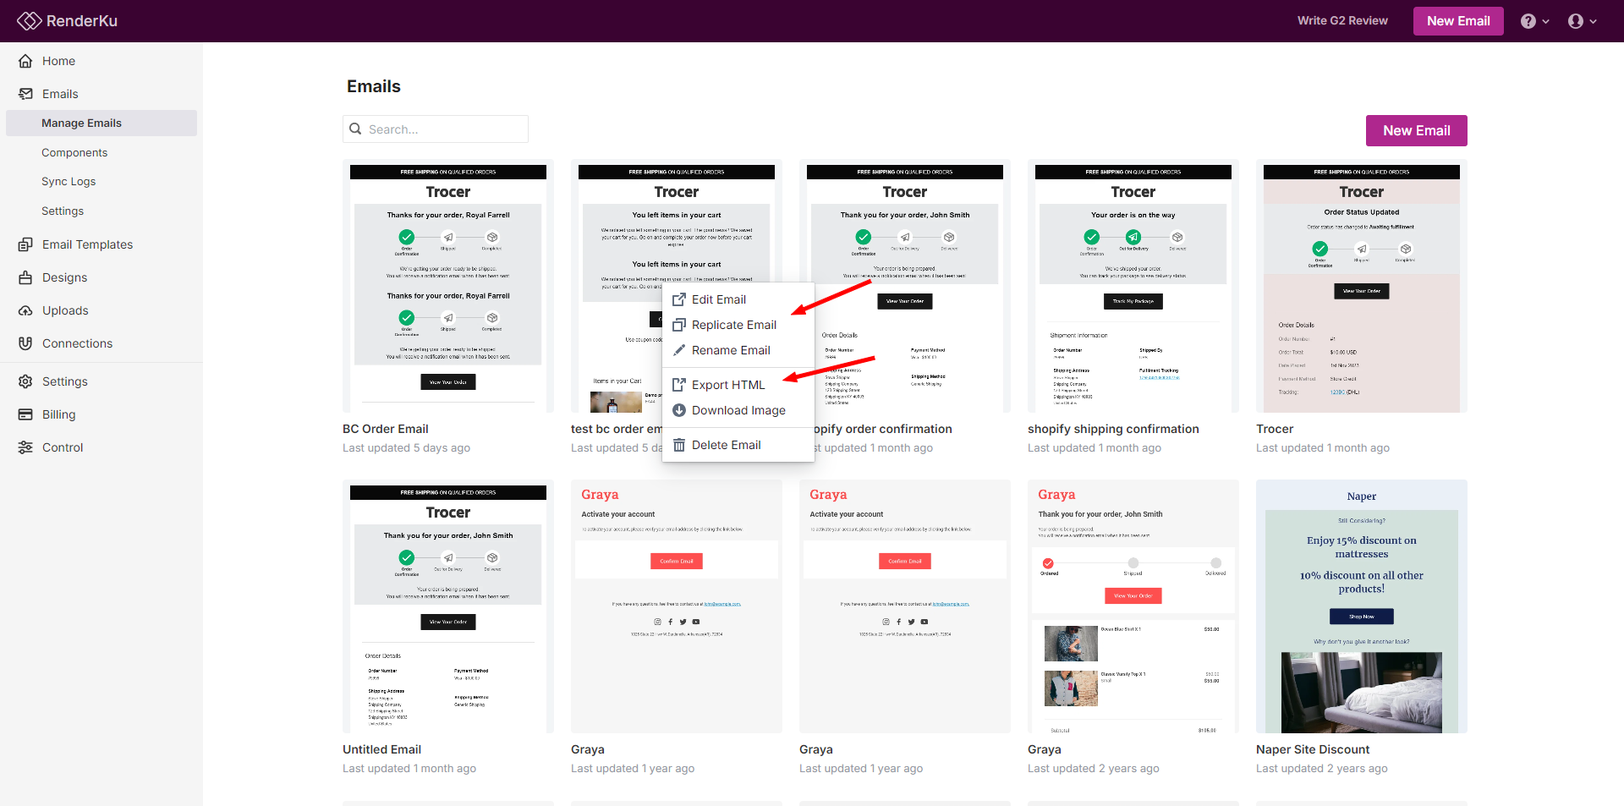Expand the user account dropdown
Screen dimensions: 1624x806
tap(1581, 21)
